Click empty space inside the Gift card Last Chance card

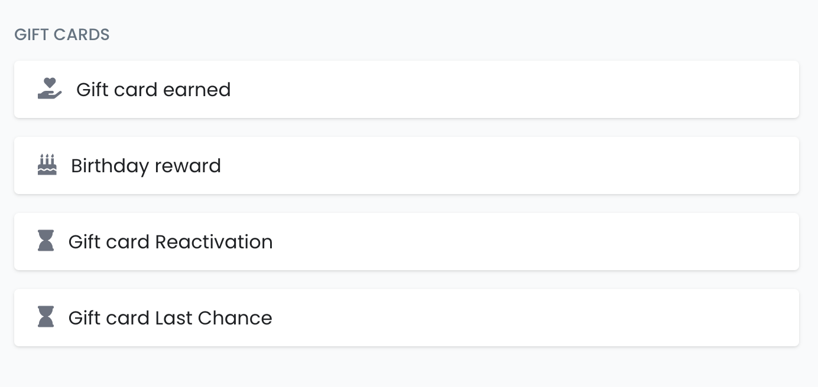tap(502, 318)
